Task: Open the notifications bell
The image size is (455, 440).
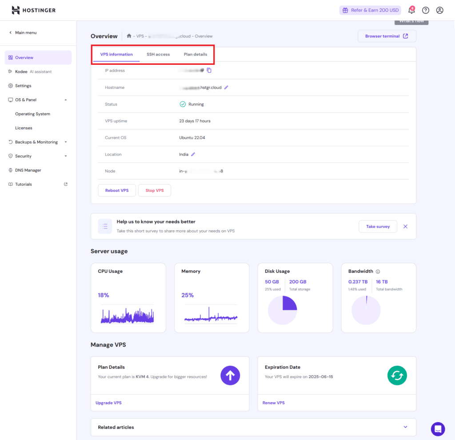Action: coord(411,10)
